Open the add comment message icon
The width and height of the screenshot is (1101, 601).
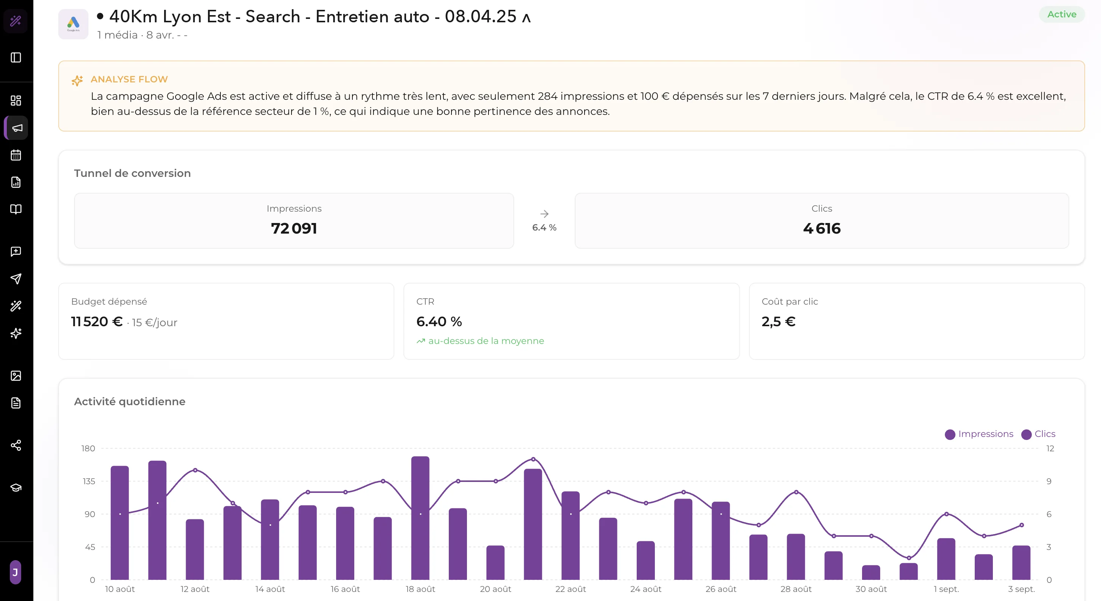pos(16,252)
